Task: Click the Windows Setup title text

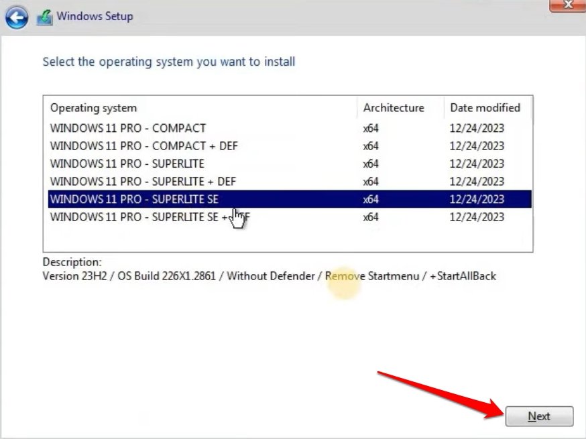Action: click(95, 17)
